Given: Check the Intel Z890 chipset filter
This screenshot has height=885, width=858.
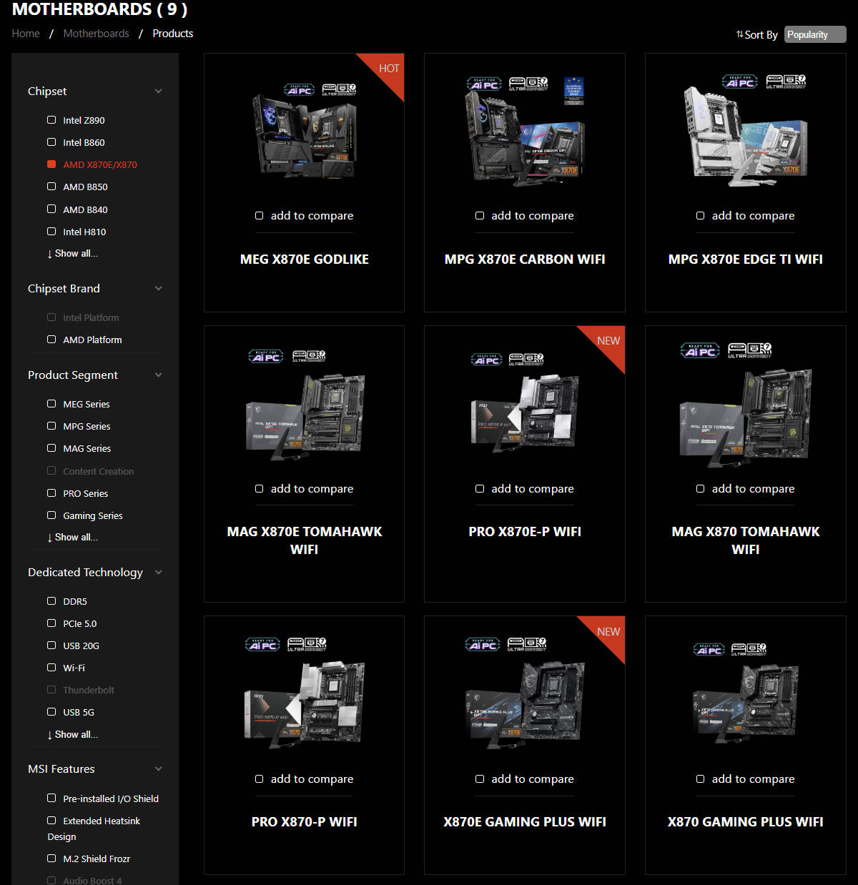Looking at the screenshot, I should pyautogui.click(x=51, y=120).
